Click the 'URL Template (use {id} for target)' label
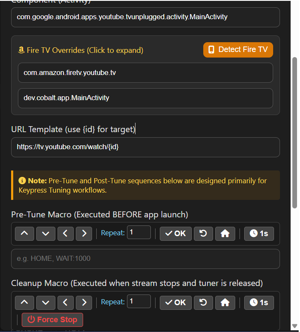Viewport: 300px width, 332px height. 73,129
